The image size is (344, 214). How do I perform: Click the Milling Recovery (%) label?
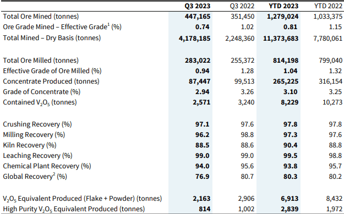tap(34, 135)
